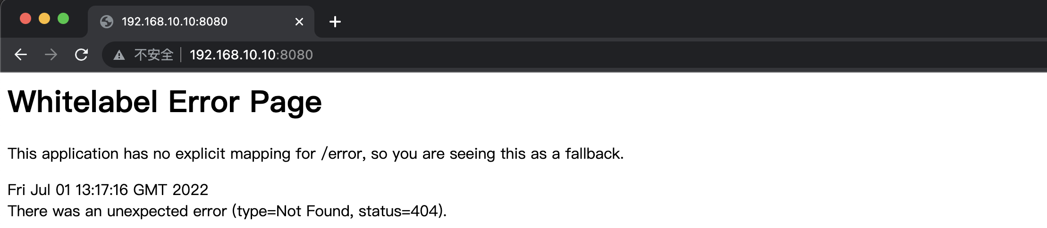Reload the current page
This screenshot has height=228, width=1047.
[x=81, y=55]
